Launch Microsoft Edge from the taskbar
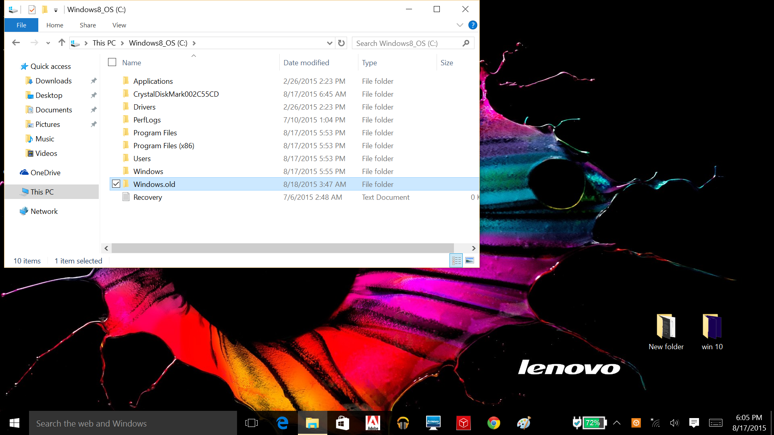Screen dimensions: 774x435 point(282,423)
